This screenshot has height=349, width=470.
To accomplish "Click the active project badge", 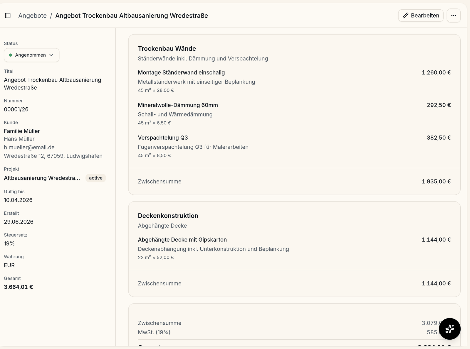I will click(96, 178).
